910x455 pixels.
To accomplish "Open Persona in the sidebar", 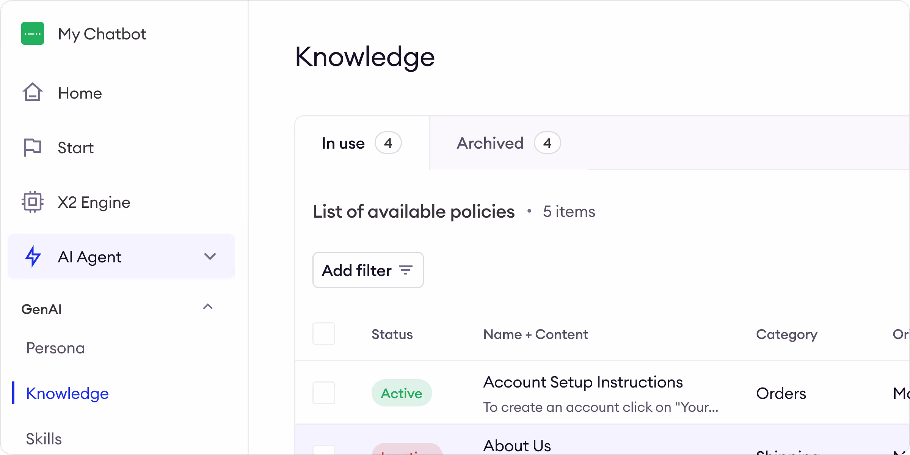I will click(56, 348).
